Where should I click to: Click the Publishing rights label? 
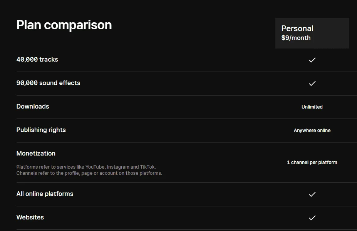pos(41,130)
